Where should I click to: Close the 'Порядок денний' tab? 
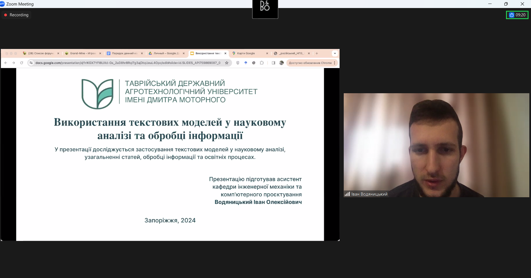tap(142, 53)
